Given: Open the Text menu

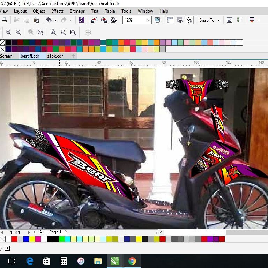Looking at the screenshot, I should click(95, 11).
